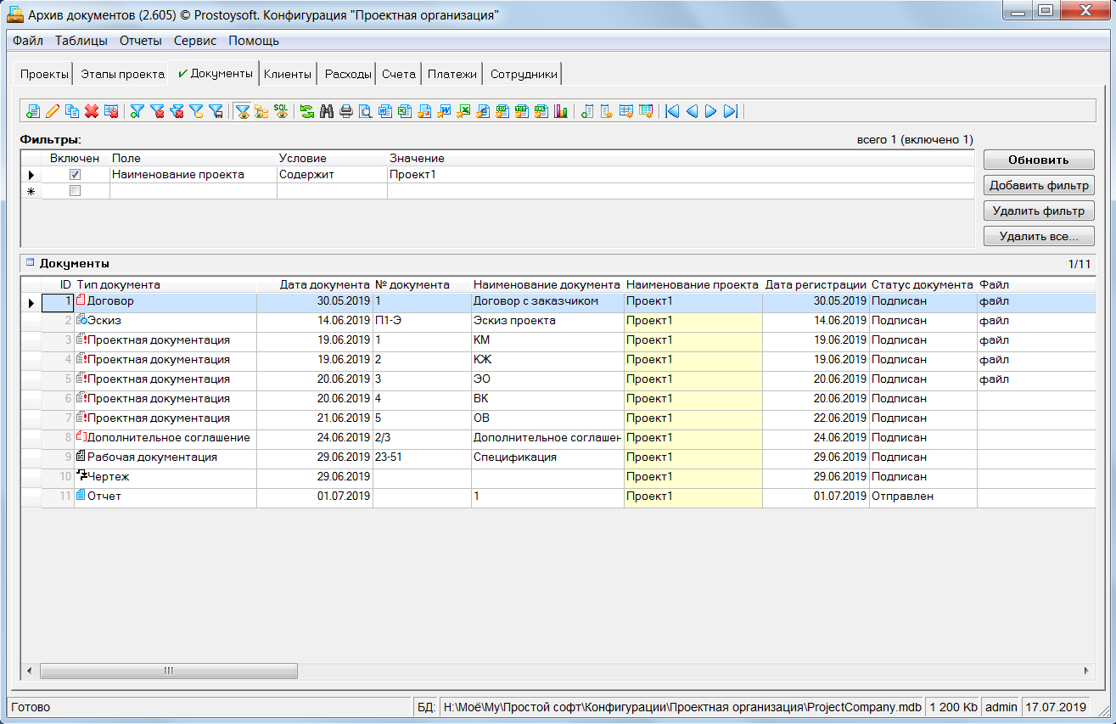Jump to last record arrow
1116x724 pixels.
[731, 111]
